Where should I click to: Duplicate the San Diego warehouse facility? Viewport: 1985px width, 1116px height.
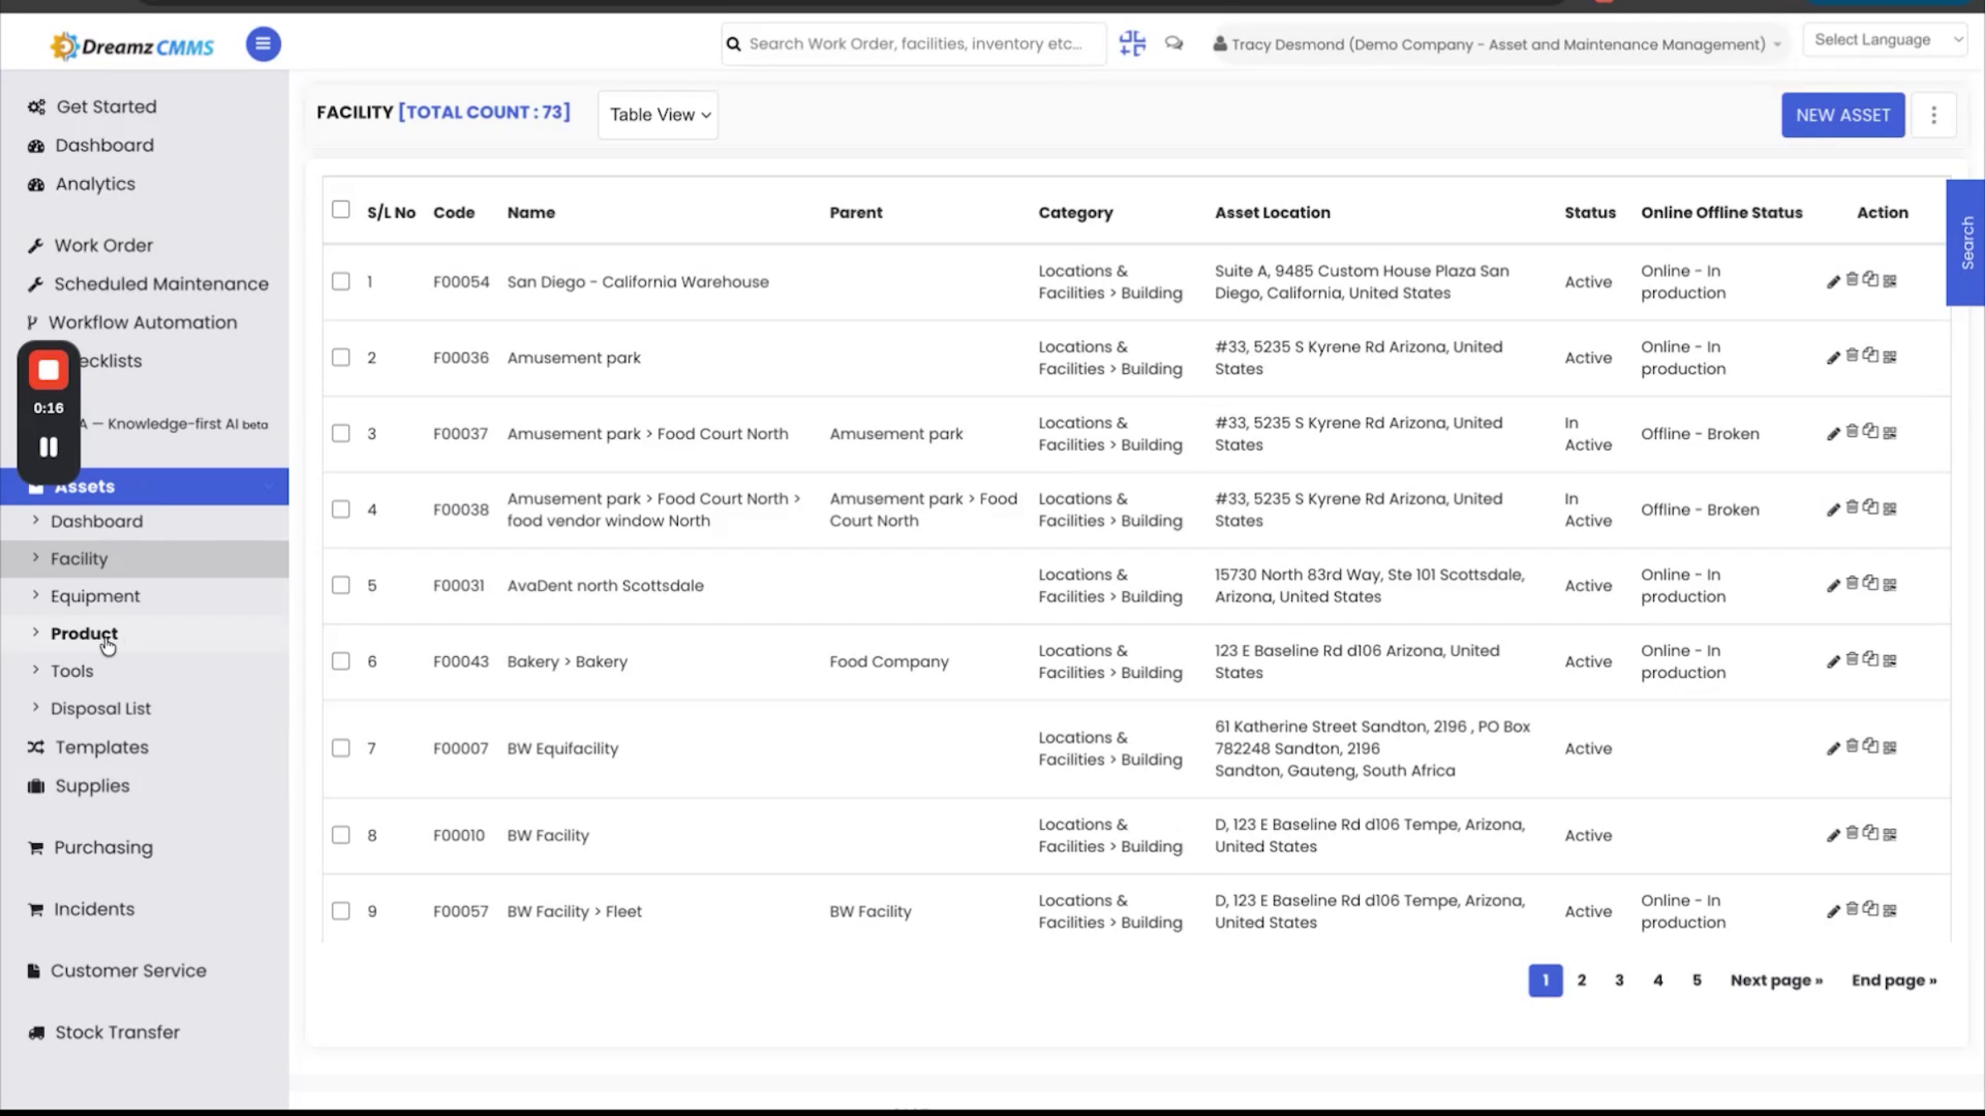(x=1871, y=279)
